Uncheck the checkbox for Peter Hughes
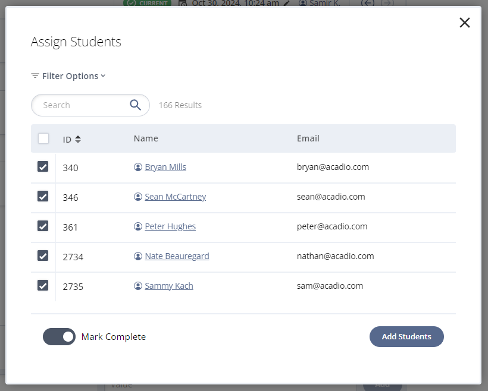Viewport: 488px width, 391px height. (x=43, y=226)
